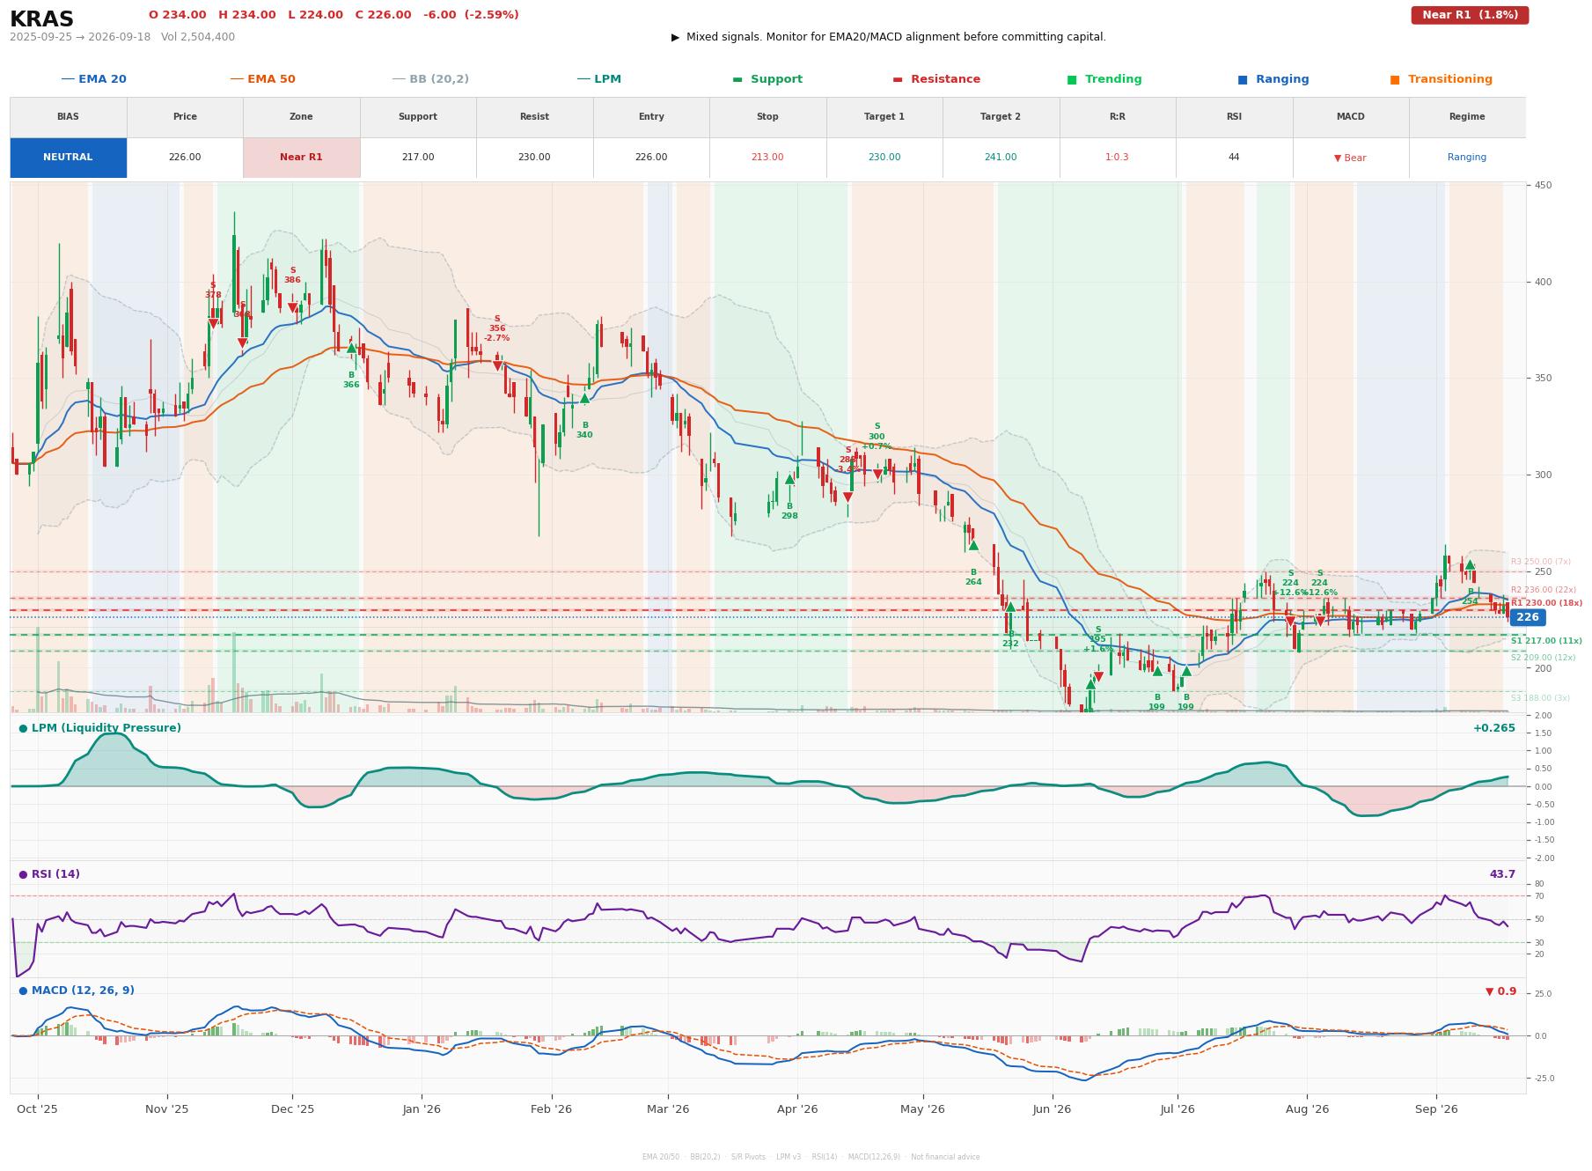Click the S1 217.00 (11x) level label

(x=1546, y=641)
